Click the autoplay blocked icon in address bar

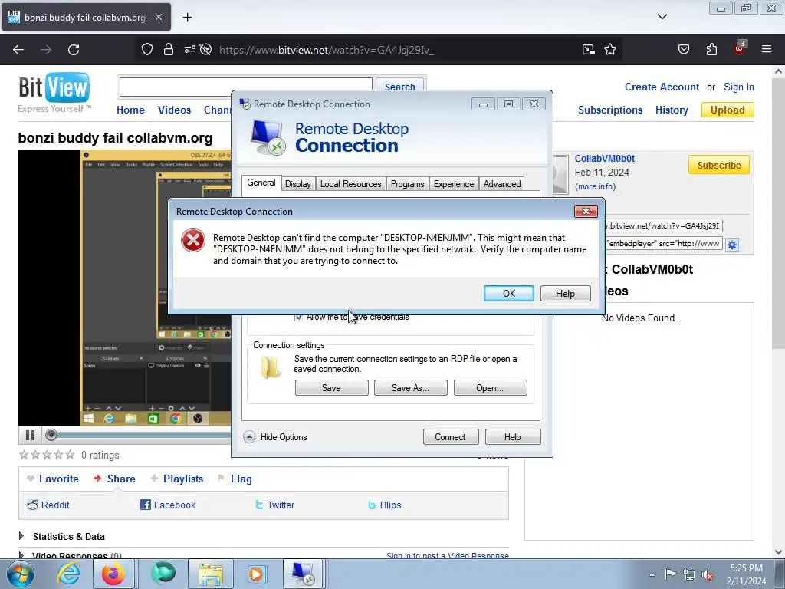(x=205, y=50)
